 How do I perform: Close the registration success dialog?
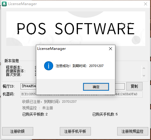point(111,49)
